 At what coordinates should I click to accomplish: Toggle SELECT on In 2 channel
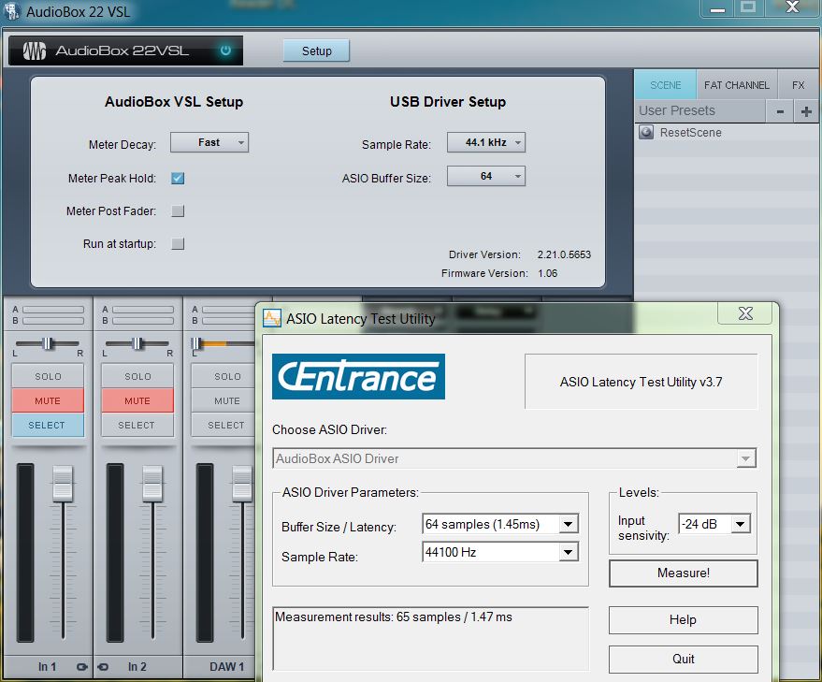coord(137,425)
